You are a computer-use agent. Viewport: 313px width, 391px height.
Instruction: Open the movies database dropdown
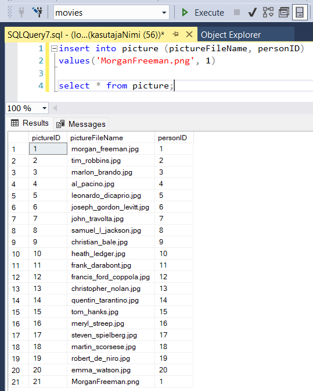click(x=164, y=12)
